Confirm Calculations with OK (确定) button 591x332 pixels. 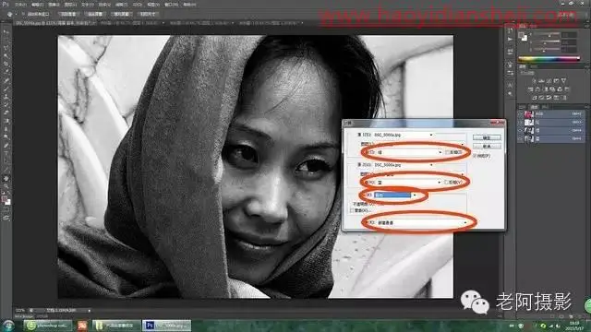coord(487,137)
